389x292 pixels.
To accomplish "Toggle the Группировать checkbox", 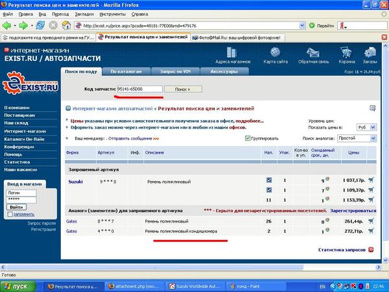I will coord(248,138).
